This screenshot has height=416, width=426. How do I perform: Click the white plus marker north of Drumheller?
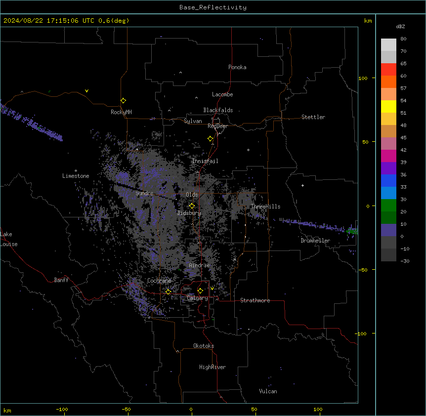click(x=302, y=185)
